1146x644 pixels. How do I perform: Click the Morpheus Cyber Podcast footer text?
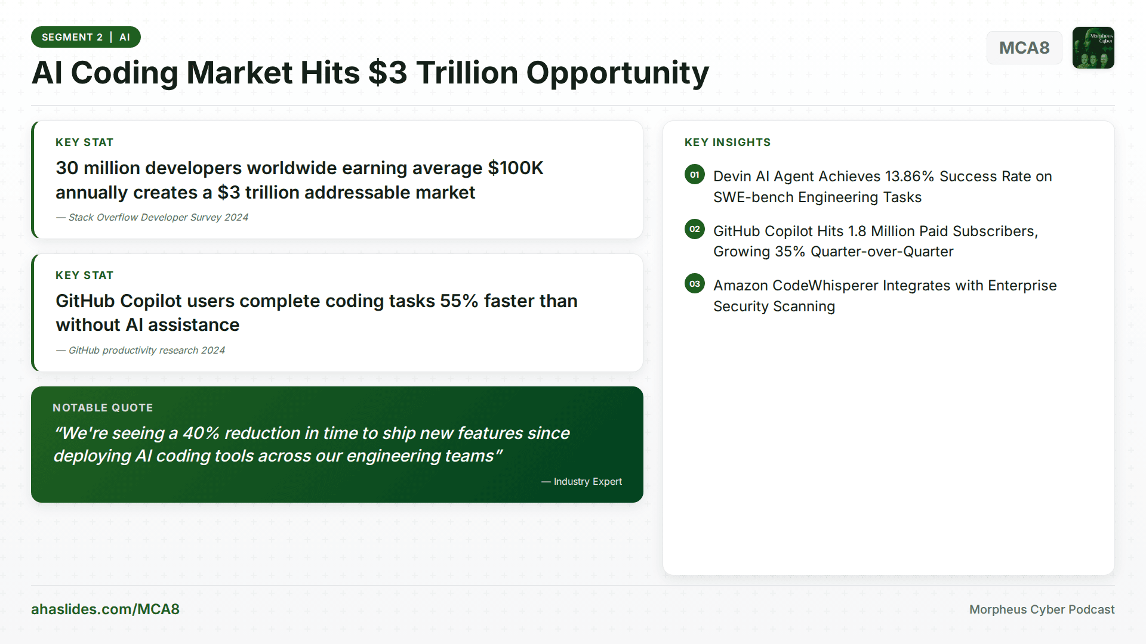(x=1042, y=609)
